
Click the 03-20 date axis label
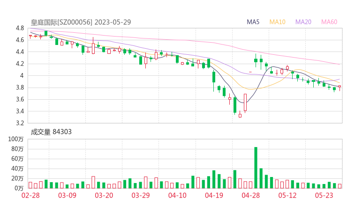coord(104,195)
